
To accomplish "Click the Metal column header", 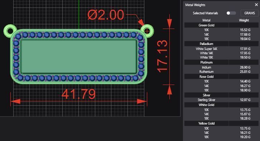I will [206, 20].
